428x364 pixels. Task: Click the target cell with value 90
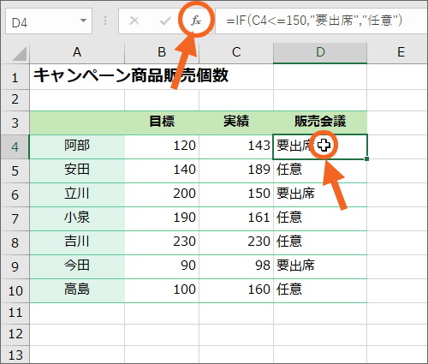point(162,266)
